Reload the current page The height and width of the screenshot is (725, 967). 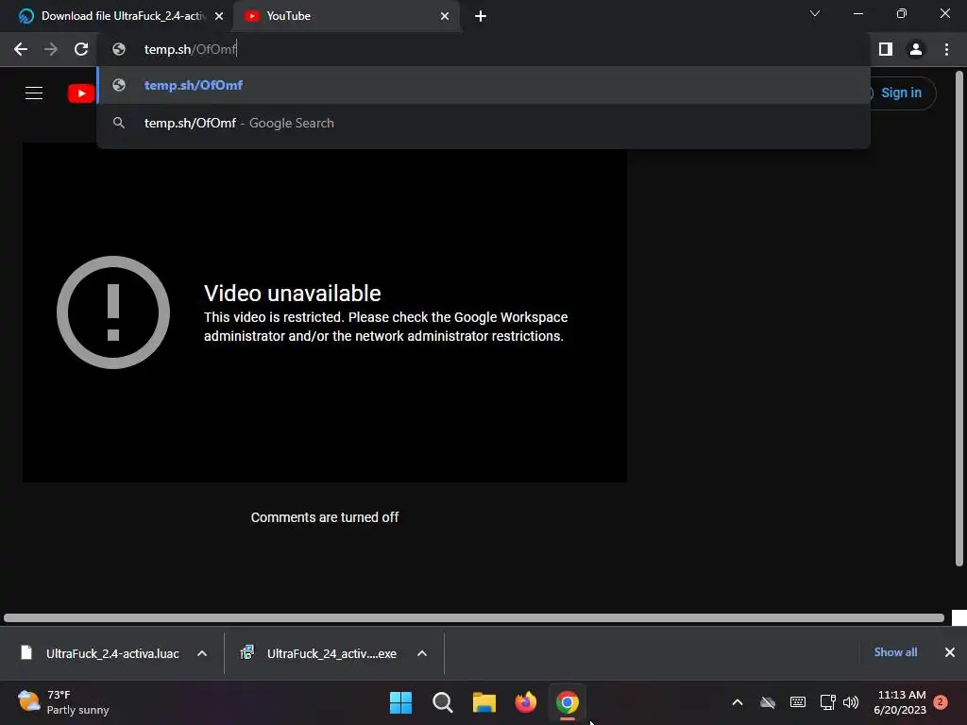(x=81, y=49)
